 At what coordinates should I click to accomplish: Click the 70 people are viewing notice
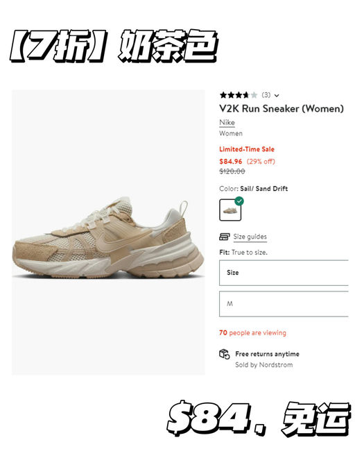pyautogui.click(x=252, y=333)
